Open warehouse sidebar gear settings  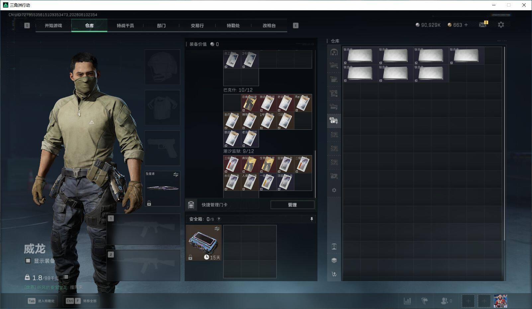(334, 190)
